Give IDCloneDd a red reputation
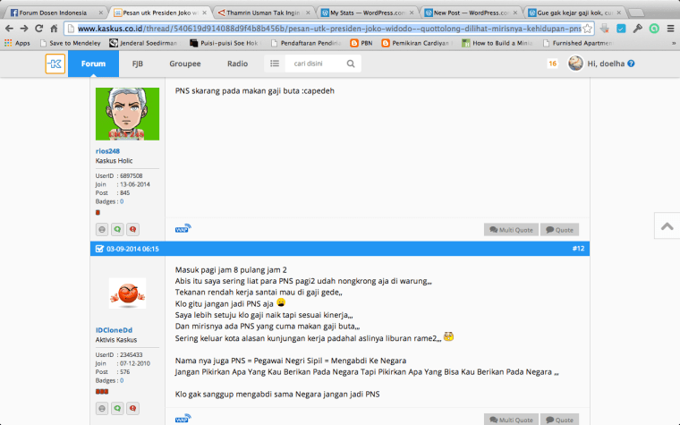 click(x=132, y=408)
